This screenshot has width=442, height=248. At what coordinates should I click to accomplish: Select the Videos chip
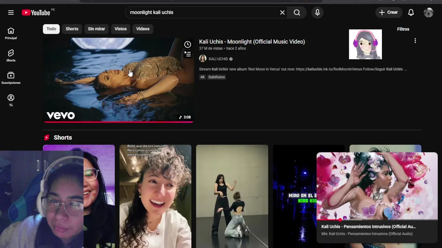pyautogui.click(x=143, y=29)
